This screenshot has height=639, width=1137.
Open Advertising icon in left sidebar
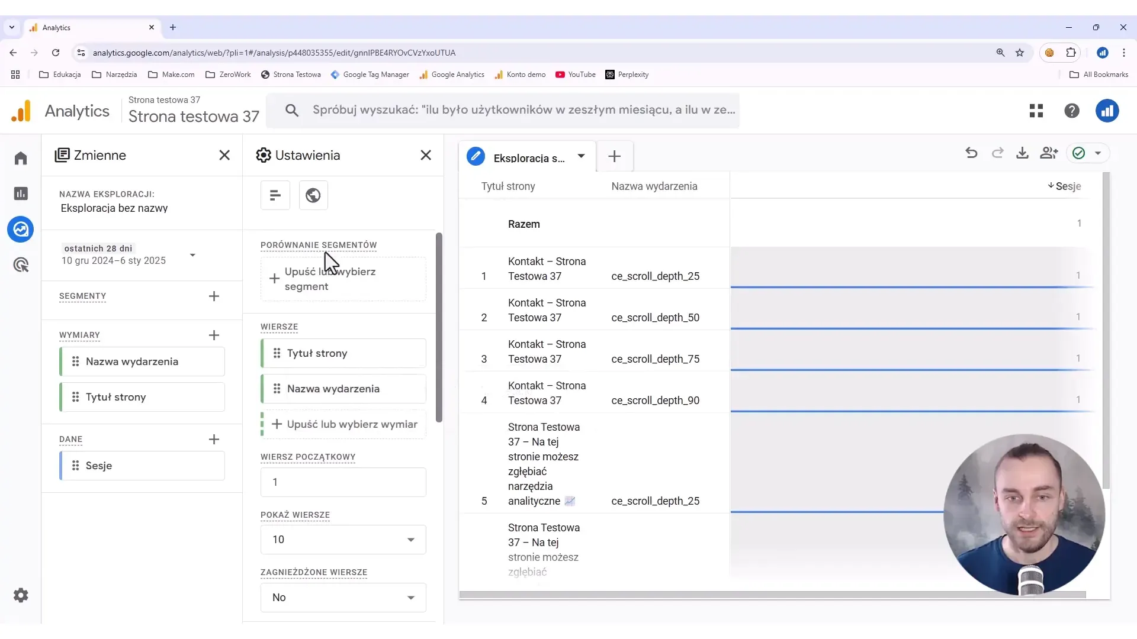pos(21,264)
